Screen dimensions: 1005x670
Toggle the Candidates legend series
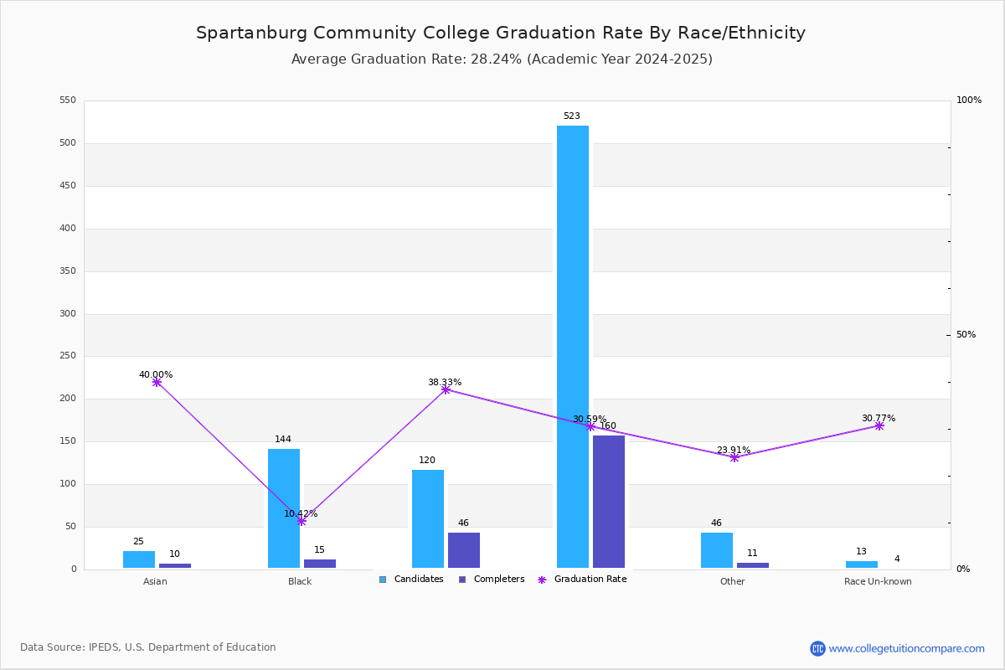point(411,580)
